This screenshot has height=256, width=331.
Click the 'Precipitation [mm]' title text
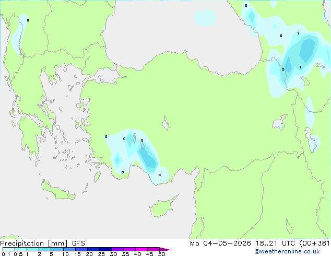pos(34,243)
